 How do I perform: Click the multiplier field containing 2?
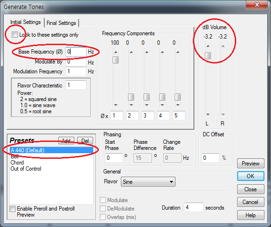132,116
